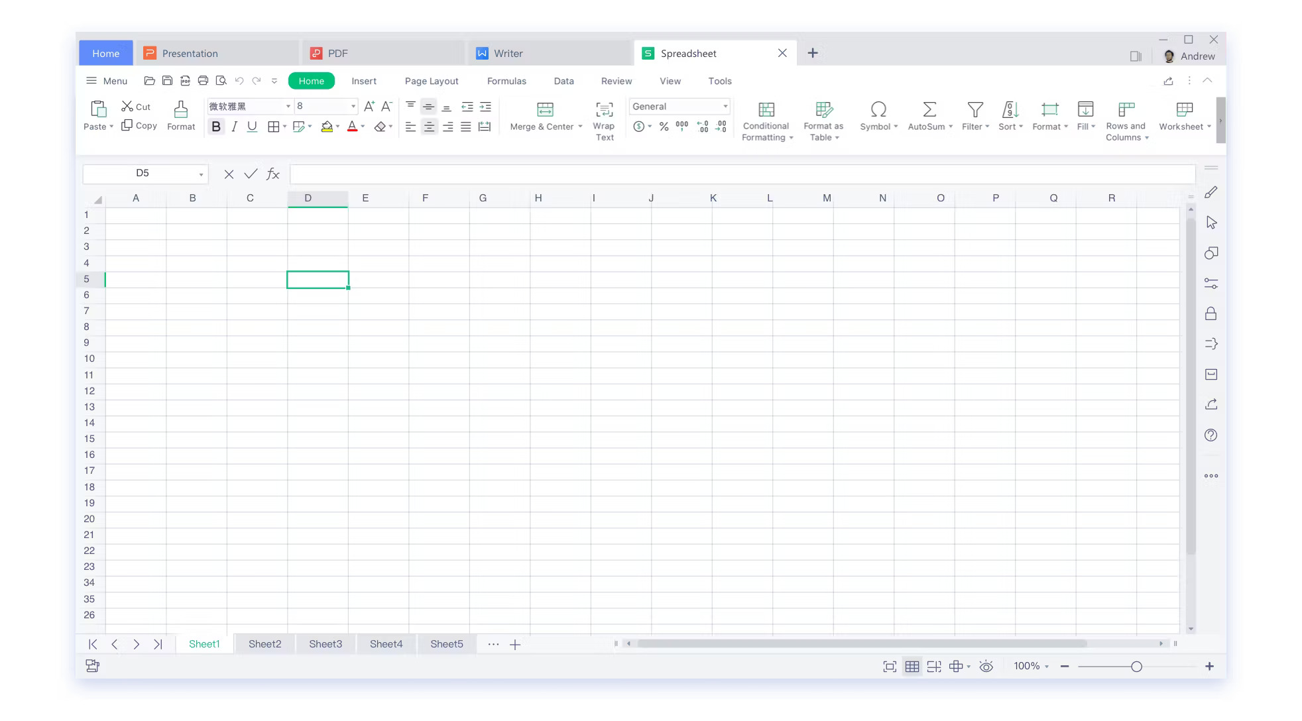Click the open folder icon
The height and width of the screenshot is (721, 1302).
coord(149,81)
